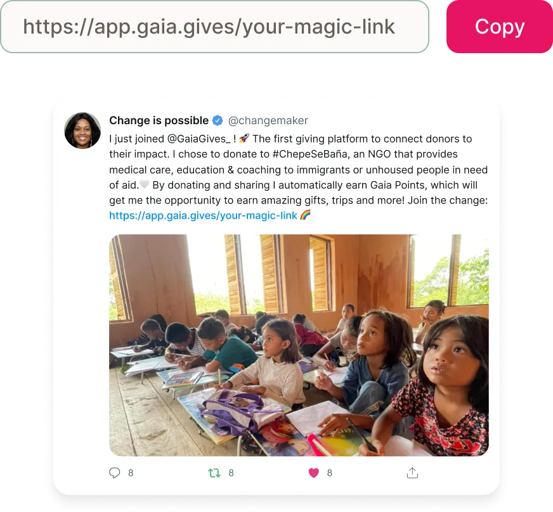Open the Change is possible display name
This screenshot has width=553, height=512.
point(159,120)
